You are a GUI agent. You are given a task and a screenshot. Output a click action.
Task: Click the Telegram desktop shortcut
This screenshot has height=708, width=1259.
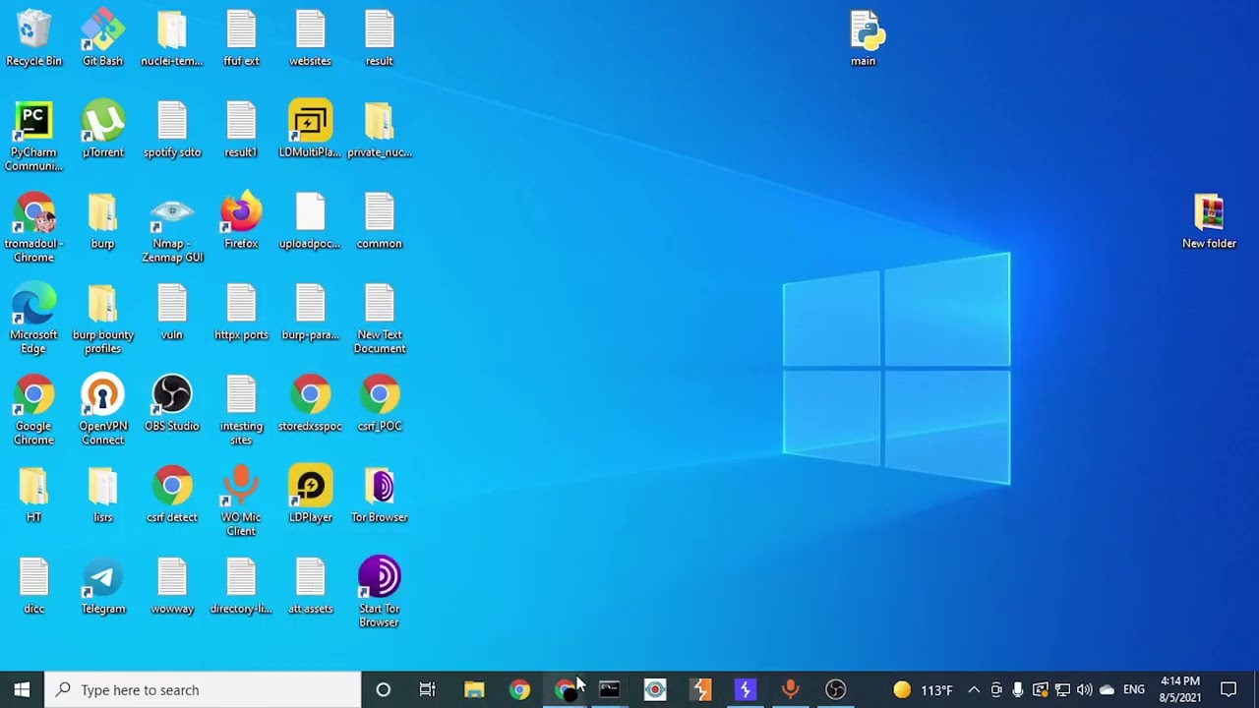[x=103, y=587]
